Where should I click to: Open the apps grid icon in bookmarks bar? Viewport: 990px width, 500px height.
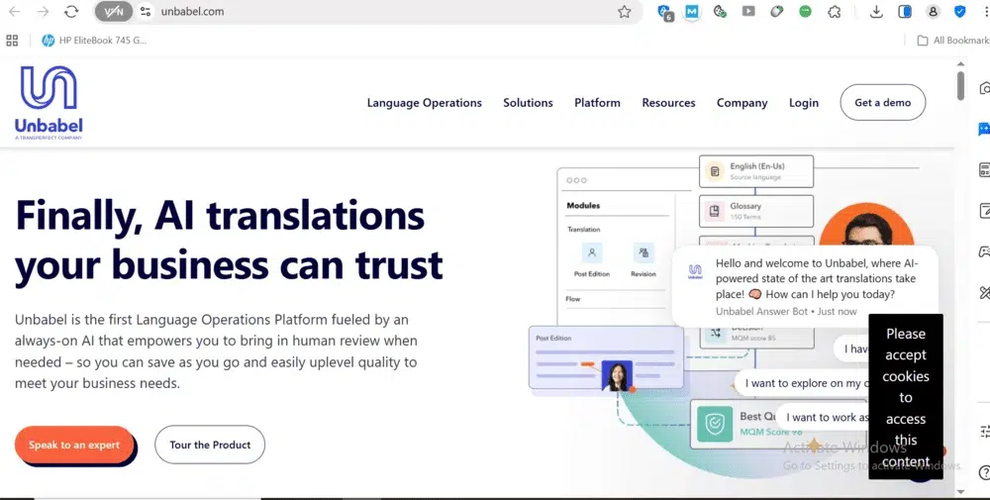[x=11, y=41]
